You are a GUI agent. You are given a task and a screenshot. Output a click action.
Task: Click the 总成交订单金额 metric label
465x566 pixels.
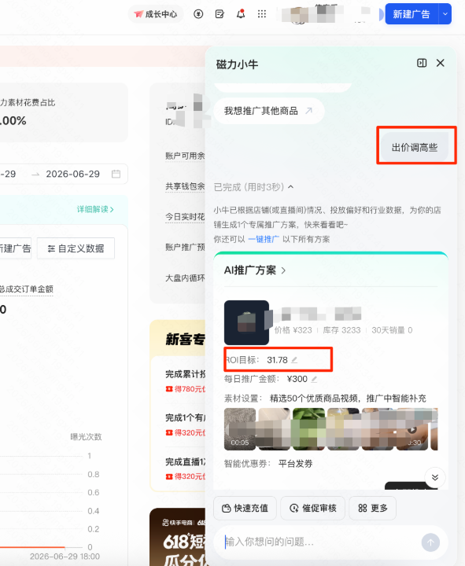click(27, 289)
